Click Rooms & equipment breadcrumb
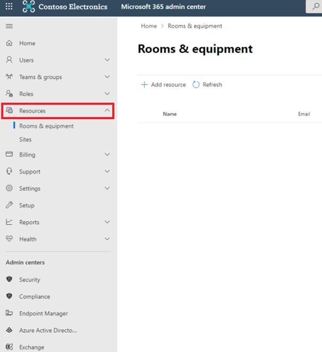Viewport: 322px width, 352px height. (x=195, y=26)
